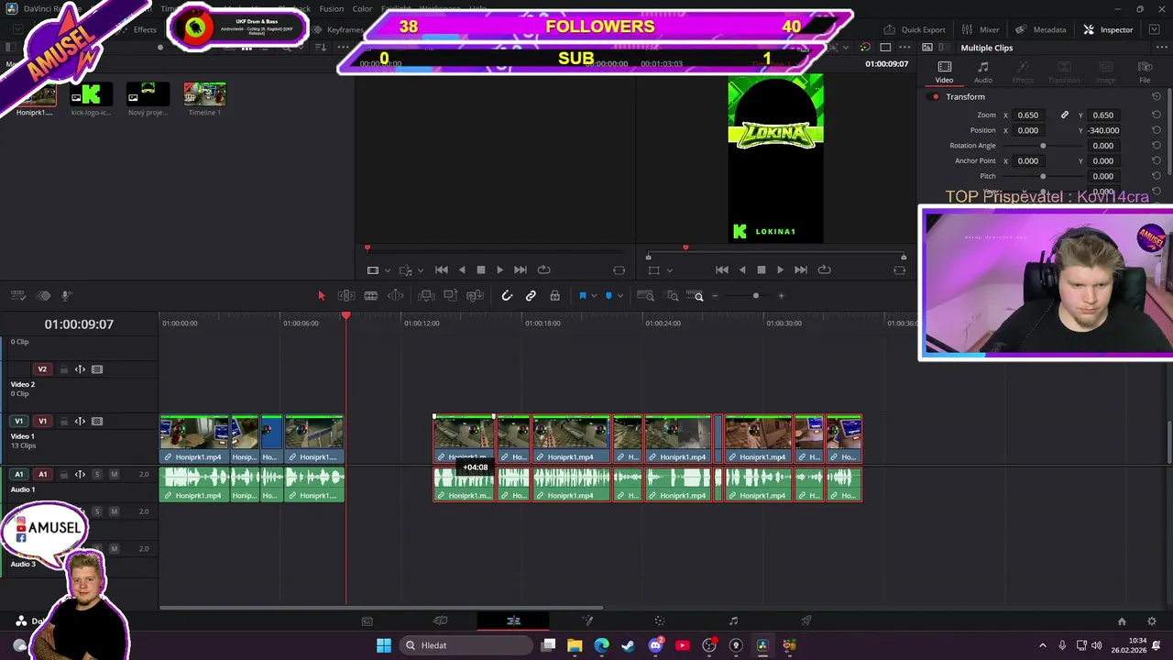Open the Marker color dropdown arrow
The image size is (1173, 660).
tap(620, 296)
